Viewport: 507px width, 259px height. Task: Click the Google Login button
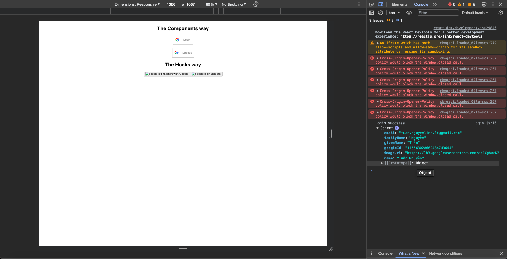tap(183, 40)
